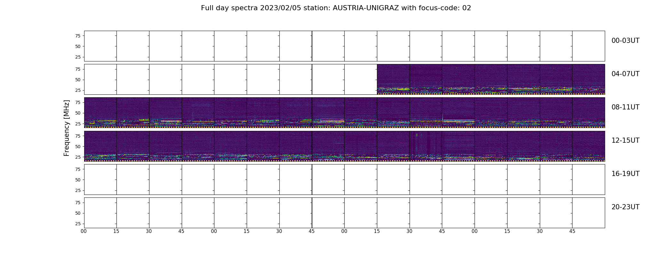The height and width of the screenshot is (256, 672).
Task: Click the plot title with AUSTRIA-UNIGRAZ
Action: (336, 8)
